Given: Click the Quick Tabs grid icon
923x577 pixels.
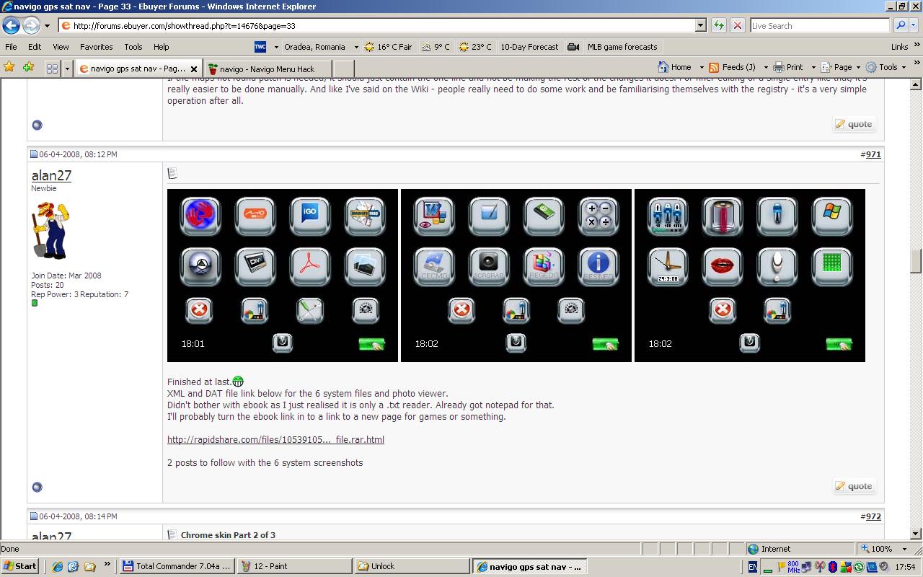Looking at the screenshot, I should (x=52, y=68).
